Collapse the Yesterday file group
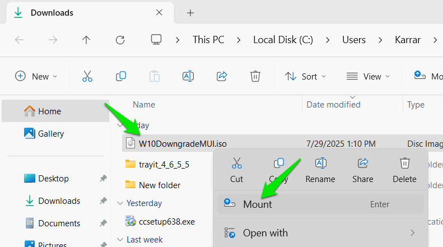This screenshot has width=443, height=247. click(119, 203)
